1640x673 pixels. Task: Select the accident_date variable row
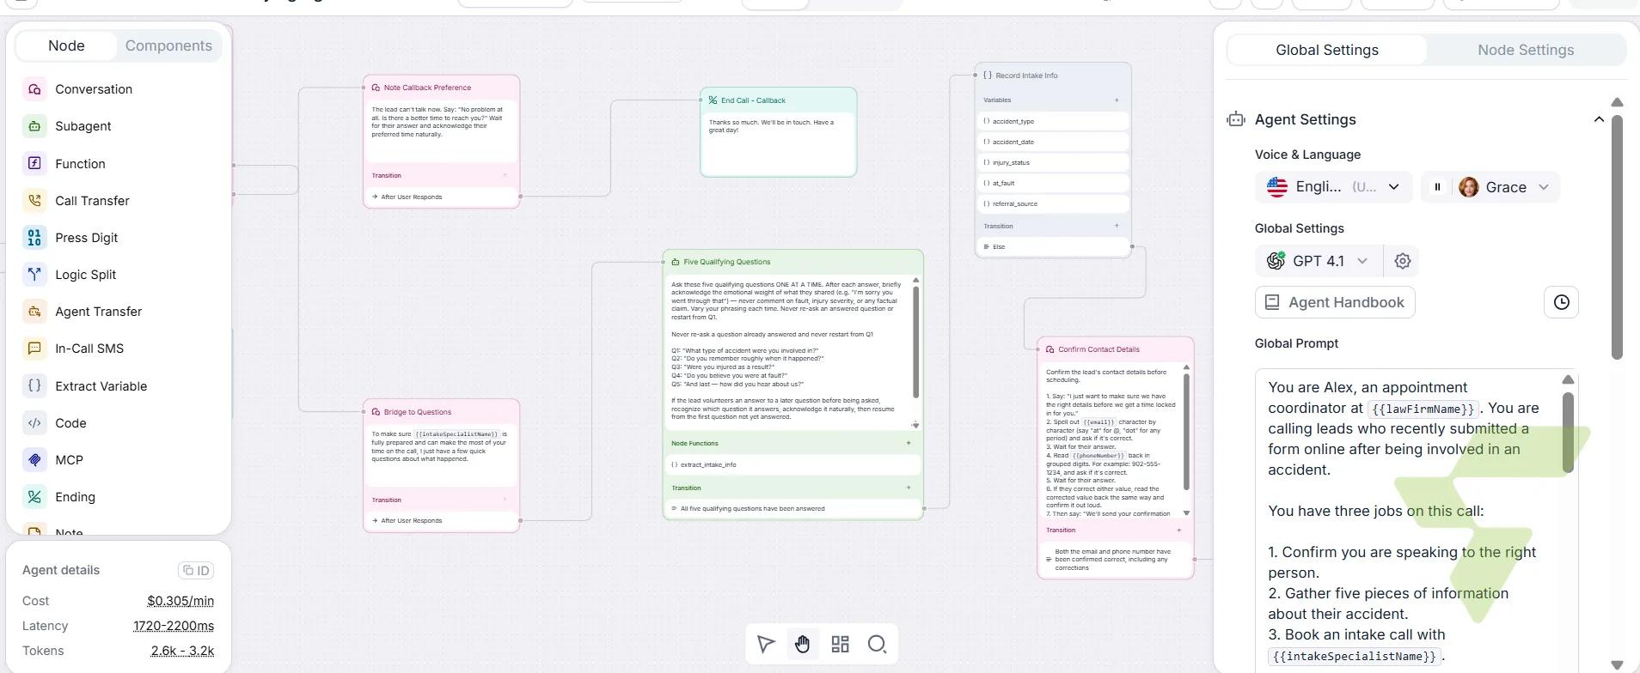click(1053, 142)
